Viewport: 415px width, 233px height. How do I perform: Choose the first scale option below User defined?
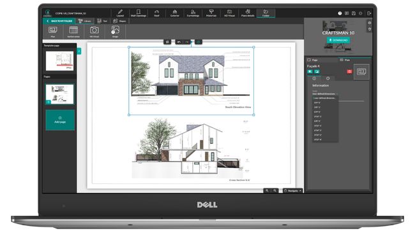point(317,102)
